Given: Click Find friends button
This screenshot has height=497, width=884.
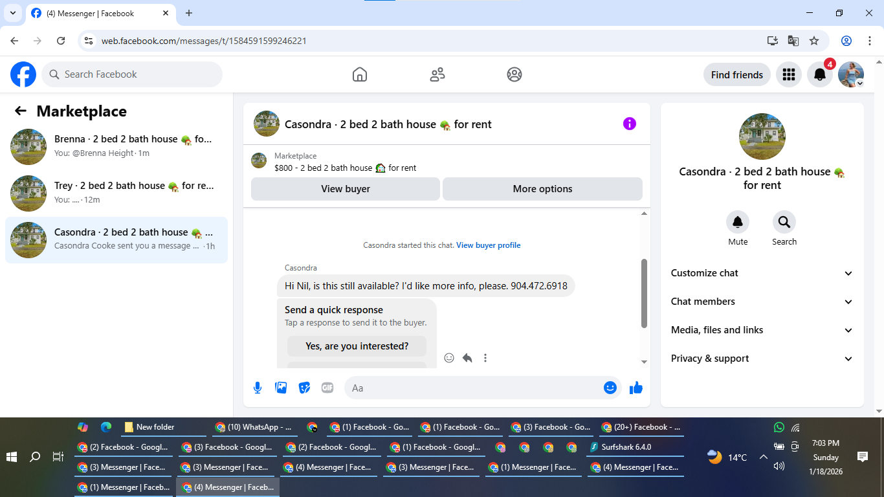Looking at the screenshot, I should 737,74.
